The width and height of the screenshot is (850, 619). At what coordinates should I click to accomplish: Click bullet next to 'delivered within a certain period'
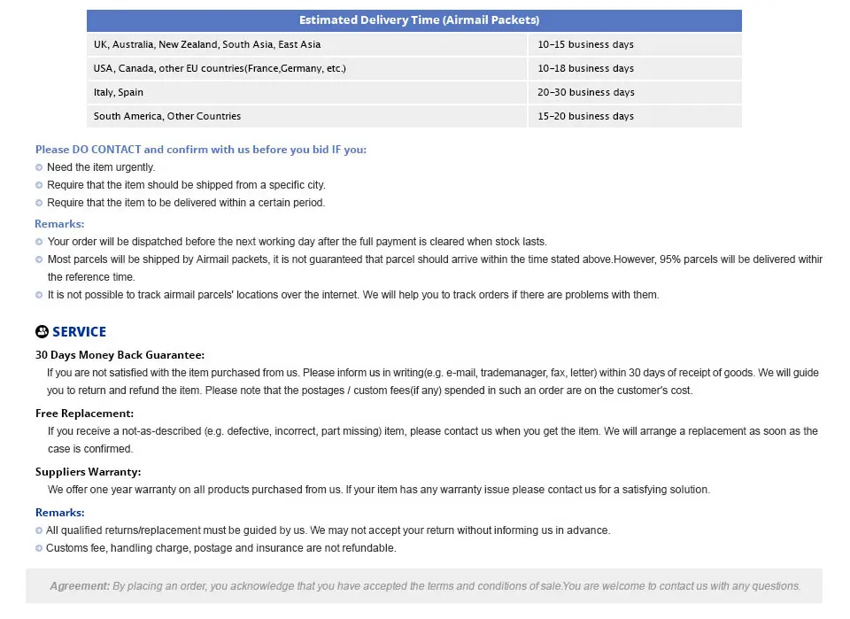[x=39, y=203]
